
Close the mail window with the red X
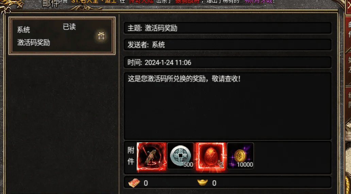[x=348, y=5]
